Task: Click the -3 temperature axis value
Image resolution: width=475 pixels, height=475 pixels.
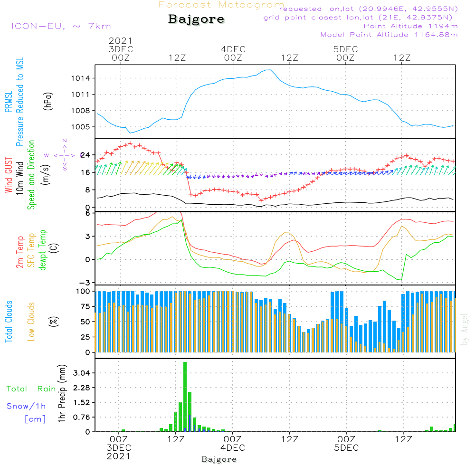Action: [85, 283]
